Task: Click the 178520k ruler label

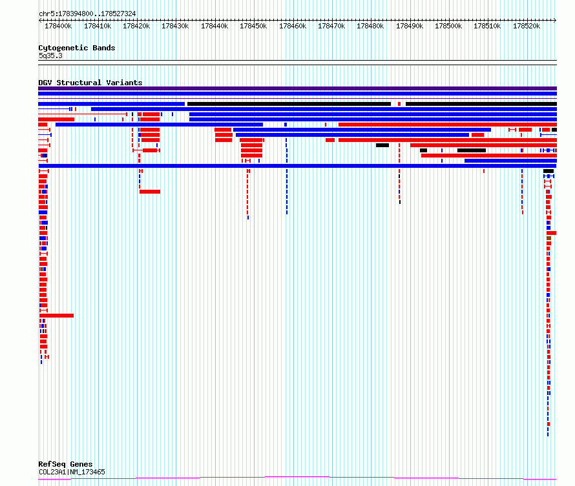Action: pyautogui.click(x=527, y=26)
